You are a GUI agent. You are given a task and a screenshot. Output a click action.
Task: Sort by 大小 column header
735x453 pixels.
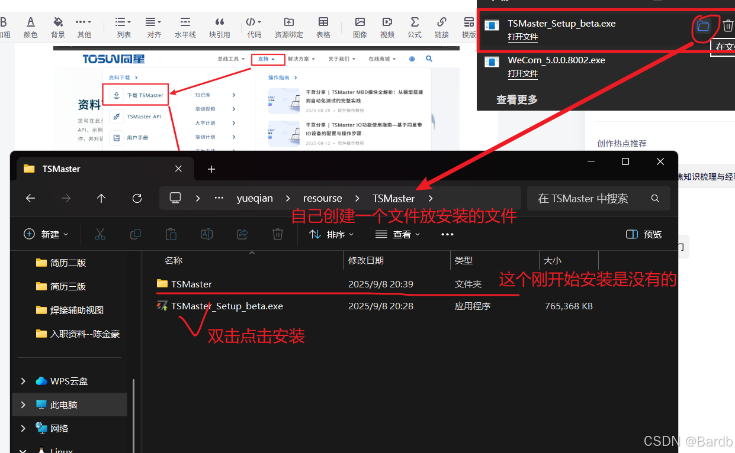pyautogui.click(x=553, y=260)
